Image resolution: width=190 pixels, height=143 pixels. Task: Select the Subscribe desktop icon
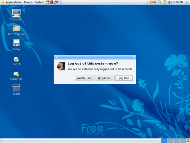pos(16,76)
